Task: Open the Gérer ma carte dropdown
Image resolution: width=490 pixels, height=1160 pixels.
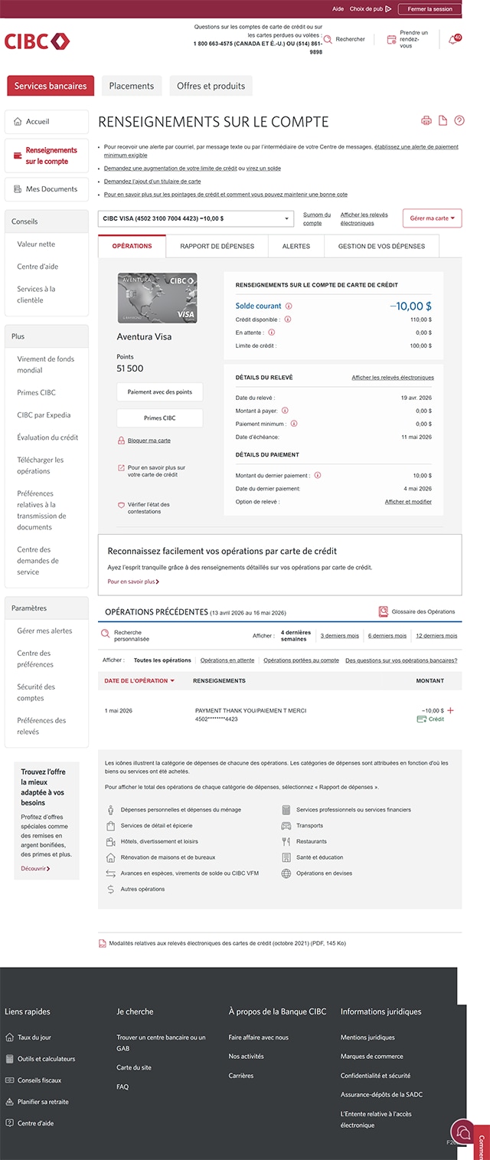Action: (x=433, y=218)
